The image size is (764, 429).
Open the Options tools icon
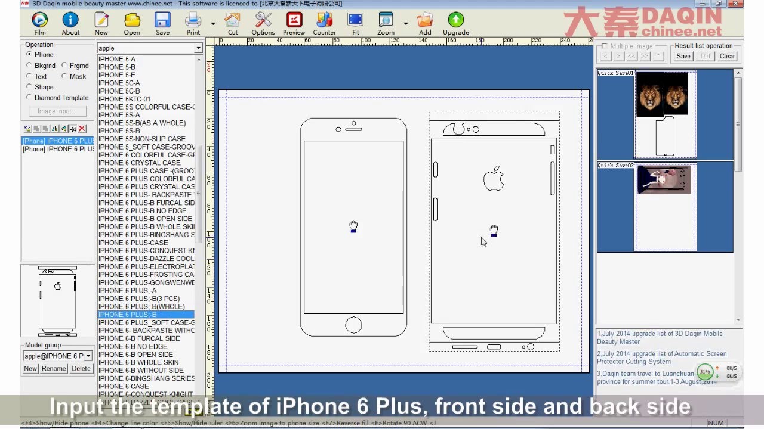(263, 24)
